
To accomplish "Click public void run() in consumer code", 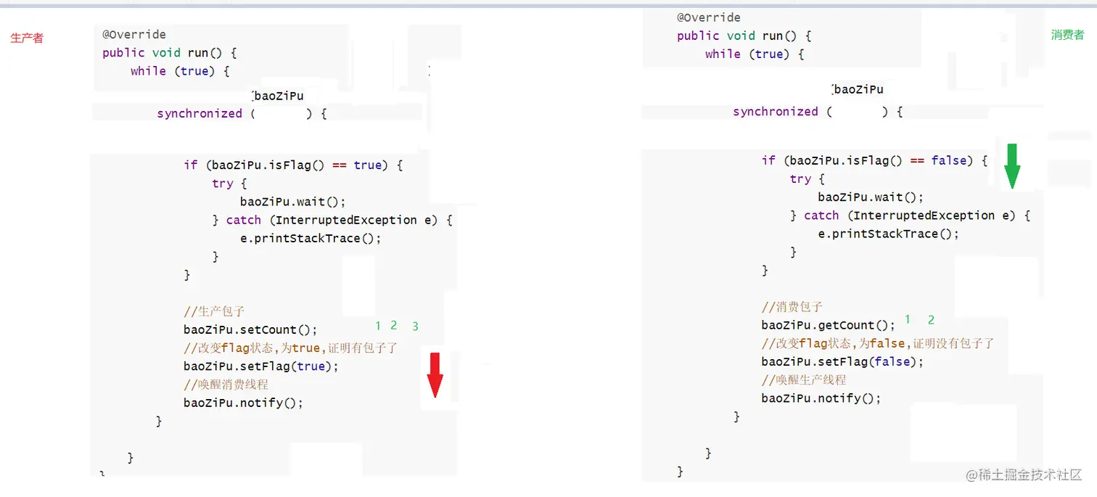I will point(744,36).
